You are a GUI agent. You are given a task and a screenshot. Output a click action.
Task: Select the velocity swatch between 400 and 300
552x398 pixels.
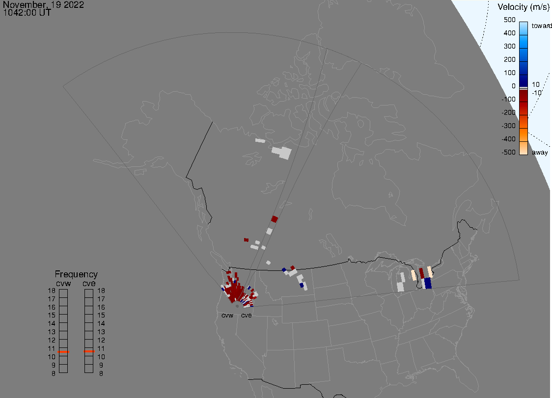point(524,41)
